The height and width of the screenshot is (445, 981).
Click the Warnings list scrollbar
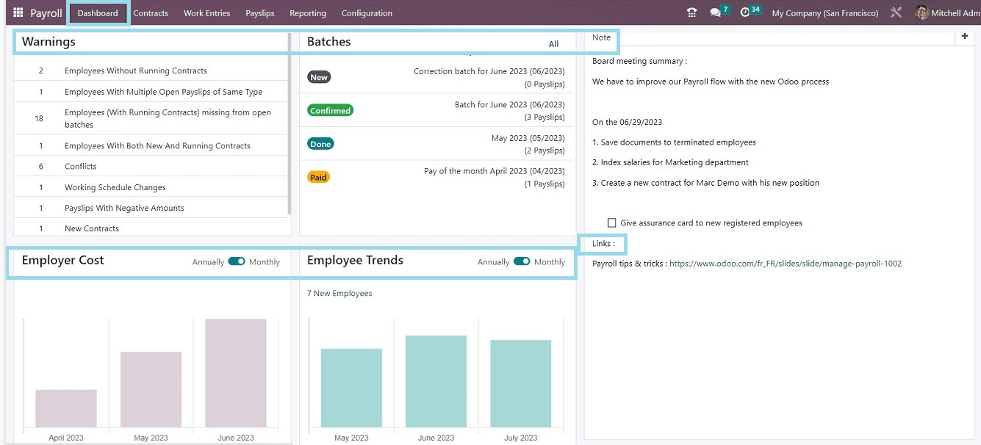[x=290, y=123]
